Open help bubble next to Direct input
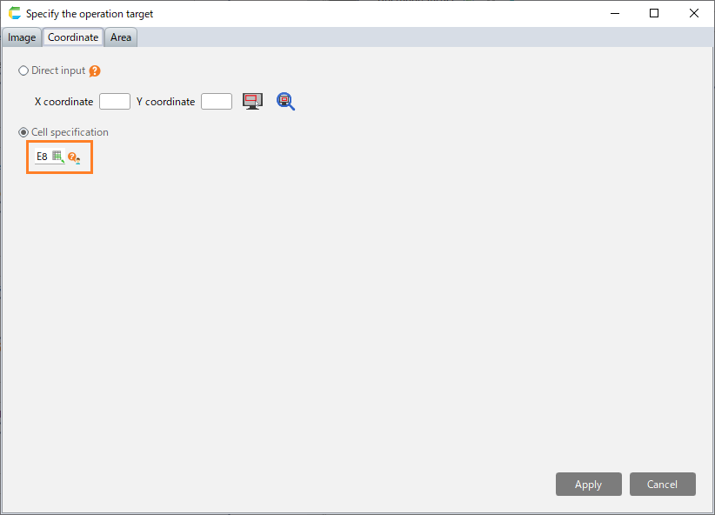Viewport: 715px width, 515px height. (95, 71)
